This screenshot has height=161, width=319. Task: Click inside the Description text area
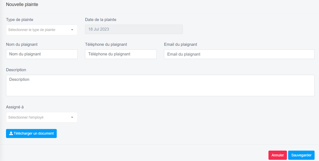point(160,85)
